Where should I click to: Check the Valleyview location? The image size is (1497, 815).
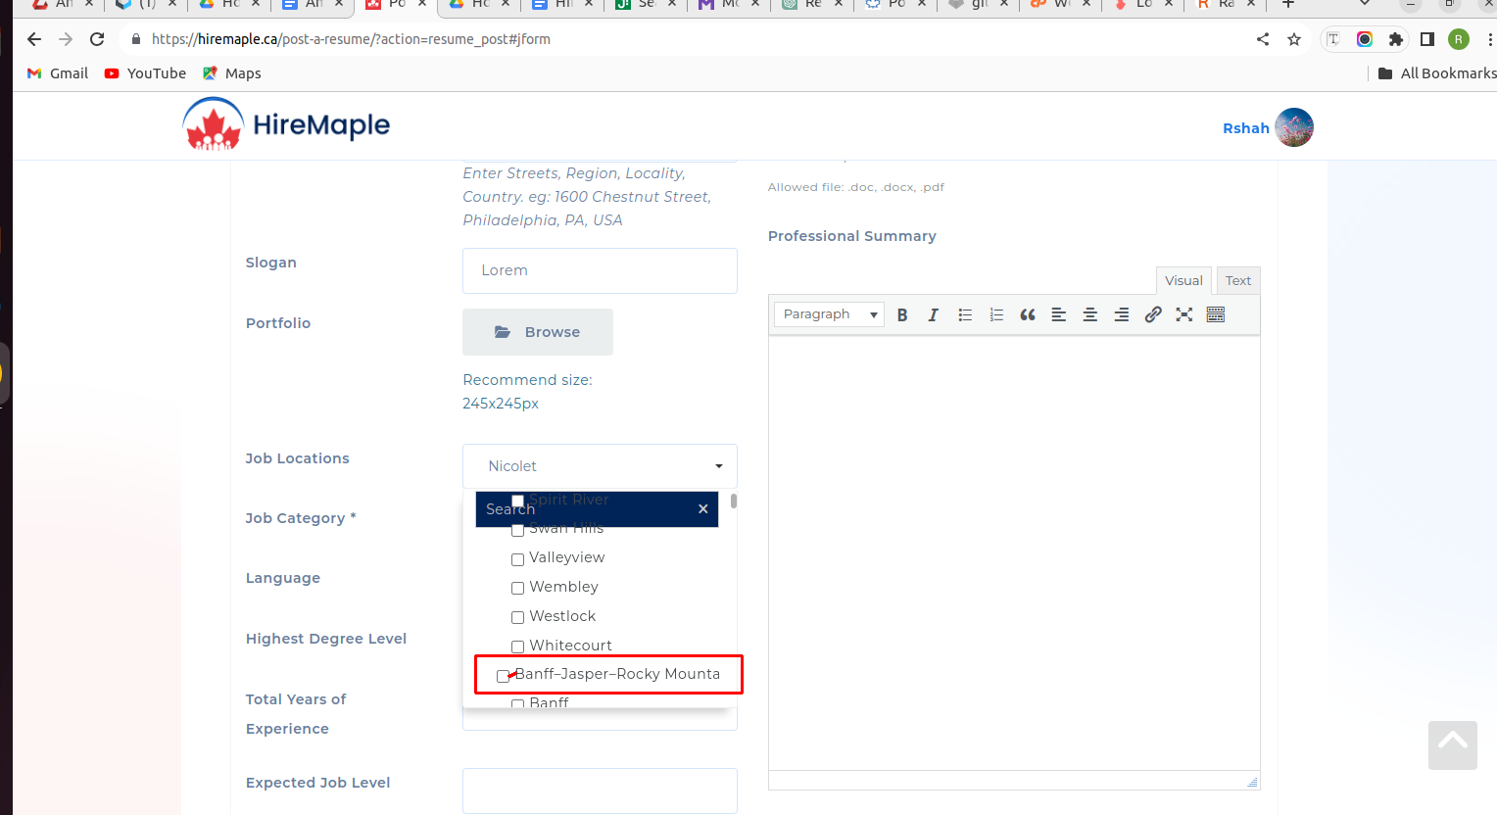pos(517,559)
